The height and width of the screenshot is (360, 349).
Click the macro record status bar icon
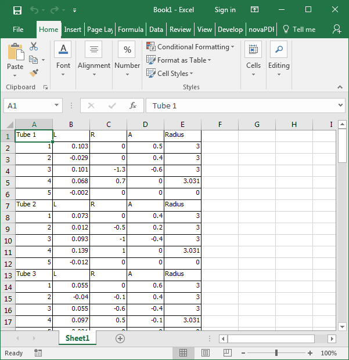pyautogui.click(x=38, y=352)
